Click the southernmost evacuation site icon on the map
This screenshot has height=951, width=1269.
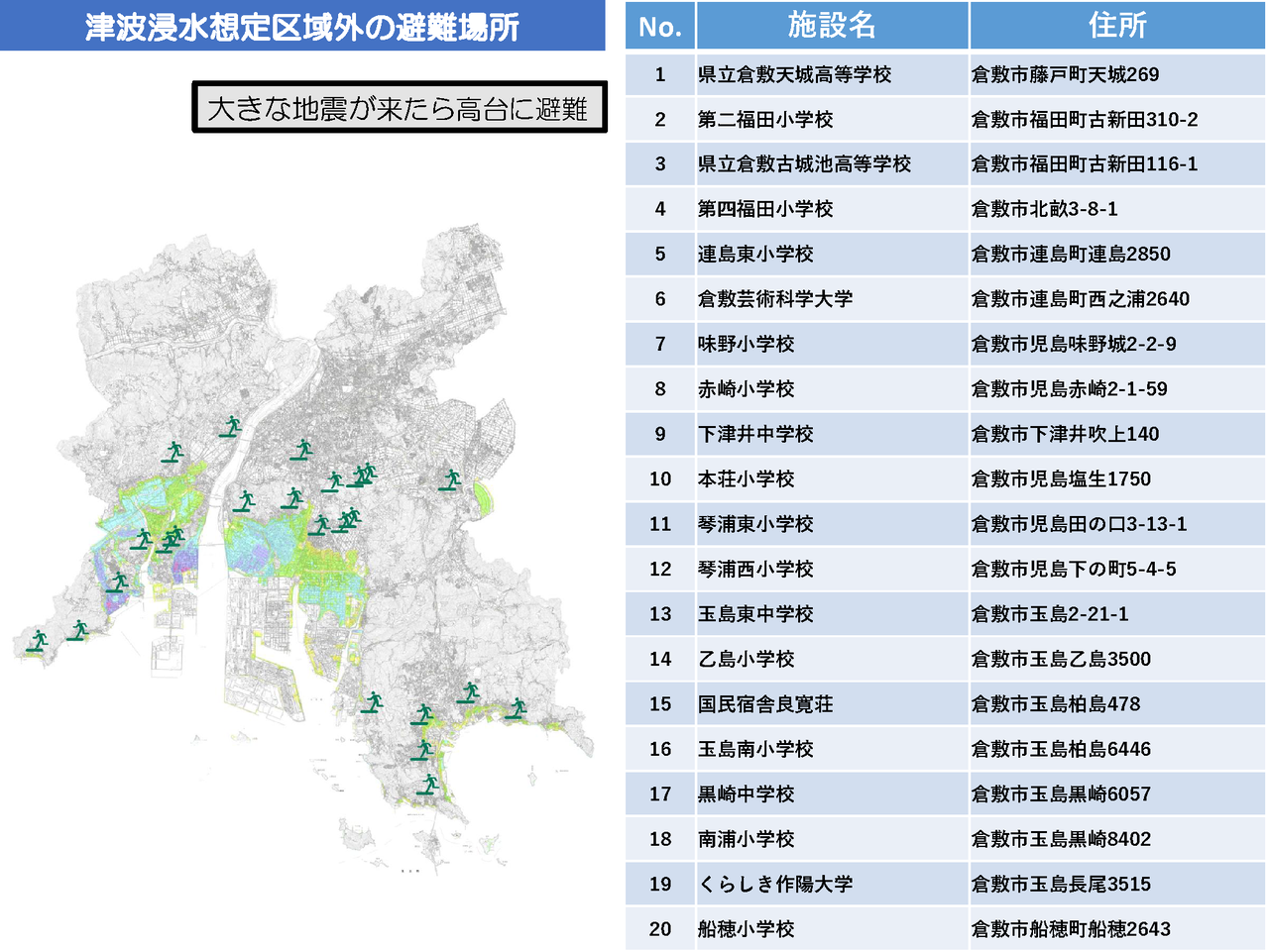pyautogui.click(x=427, y=785)
